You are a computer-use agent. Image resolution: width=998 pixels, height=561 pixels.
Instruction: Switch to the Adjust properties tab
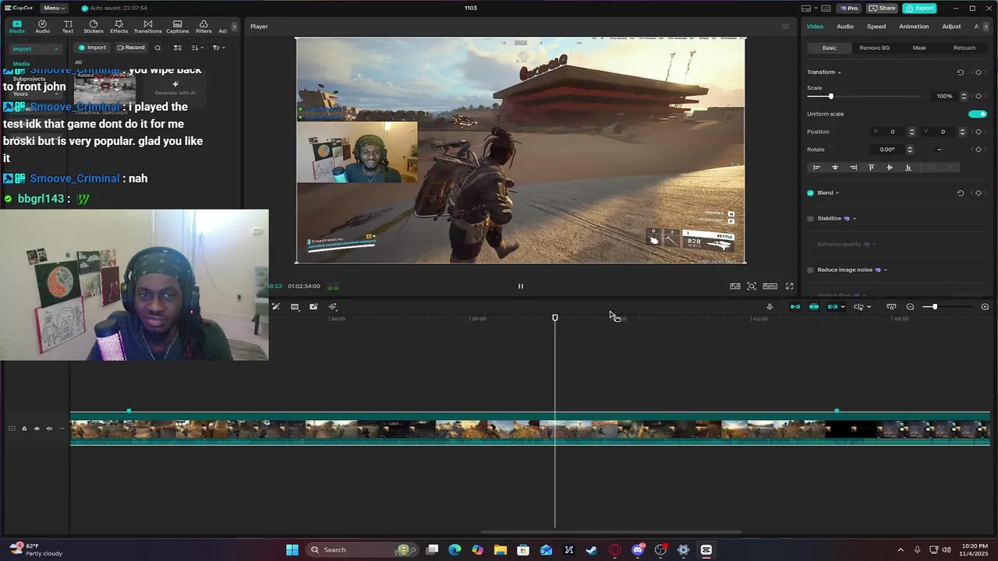pos(951,26)
